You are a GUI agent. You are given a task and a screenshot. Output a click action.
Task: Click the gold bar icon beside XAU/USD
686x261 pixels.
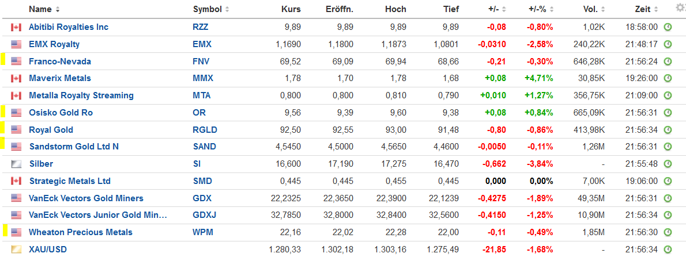[16, 250]
